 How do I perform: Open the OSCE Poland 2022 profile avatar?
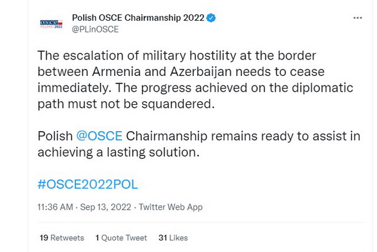(51, 24)
